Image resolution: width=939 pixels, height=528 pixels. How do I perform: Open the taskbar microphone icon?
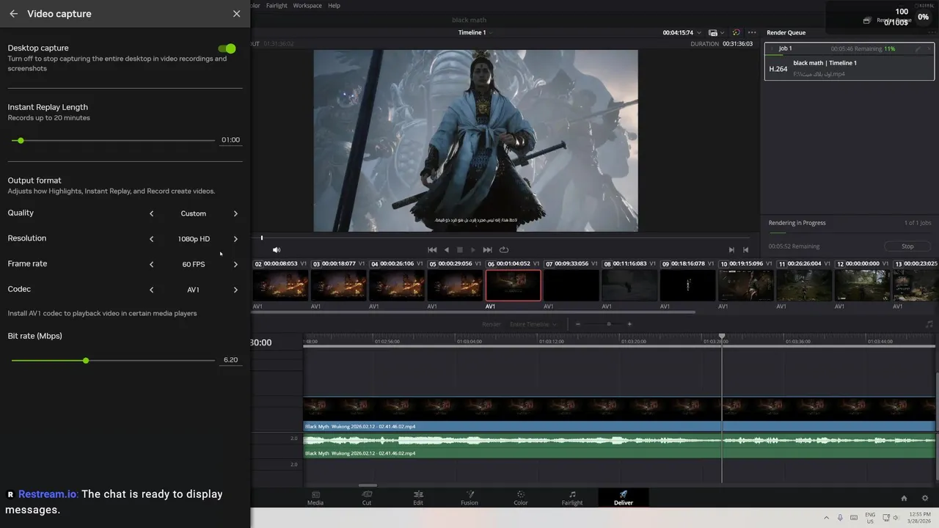click(x=840, y=518)
